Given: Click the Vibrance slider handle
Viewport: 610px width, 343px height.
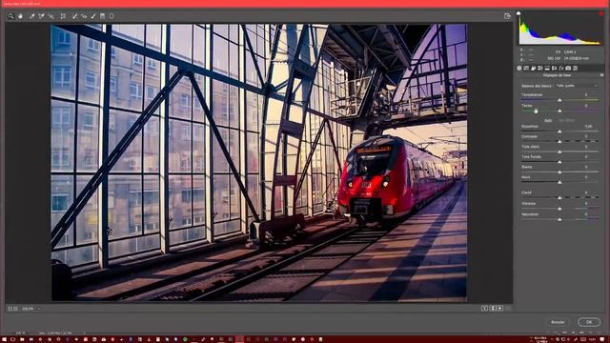Looking at the screenshot, I should pyautogui.click(x=559, y=209).
